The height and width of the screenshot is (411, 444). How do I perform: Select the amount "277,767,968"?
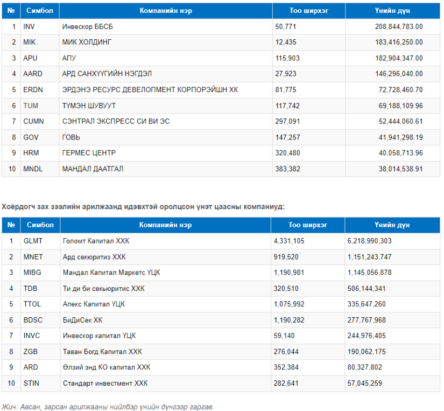click(367, 321)
